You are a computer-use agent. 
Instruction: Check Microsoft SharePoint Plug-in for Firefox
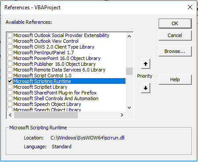pyautogui.click(x=10, y=93)
